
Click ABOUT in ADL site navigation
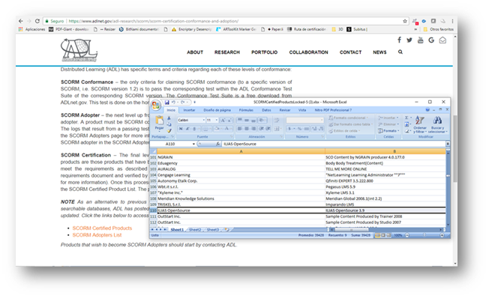coord(195,52)
